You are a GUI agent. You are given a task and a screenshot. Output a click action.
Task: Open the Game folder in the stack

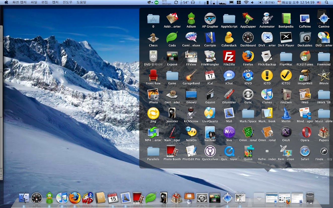tap(172, 76)
